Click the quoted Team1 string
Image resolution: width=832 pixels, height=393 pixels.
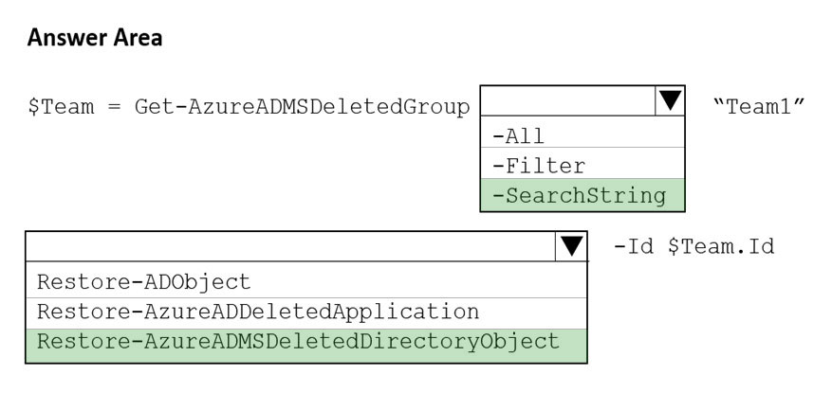pos(759,107)
